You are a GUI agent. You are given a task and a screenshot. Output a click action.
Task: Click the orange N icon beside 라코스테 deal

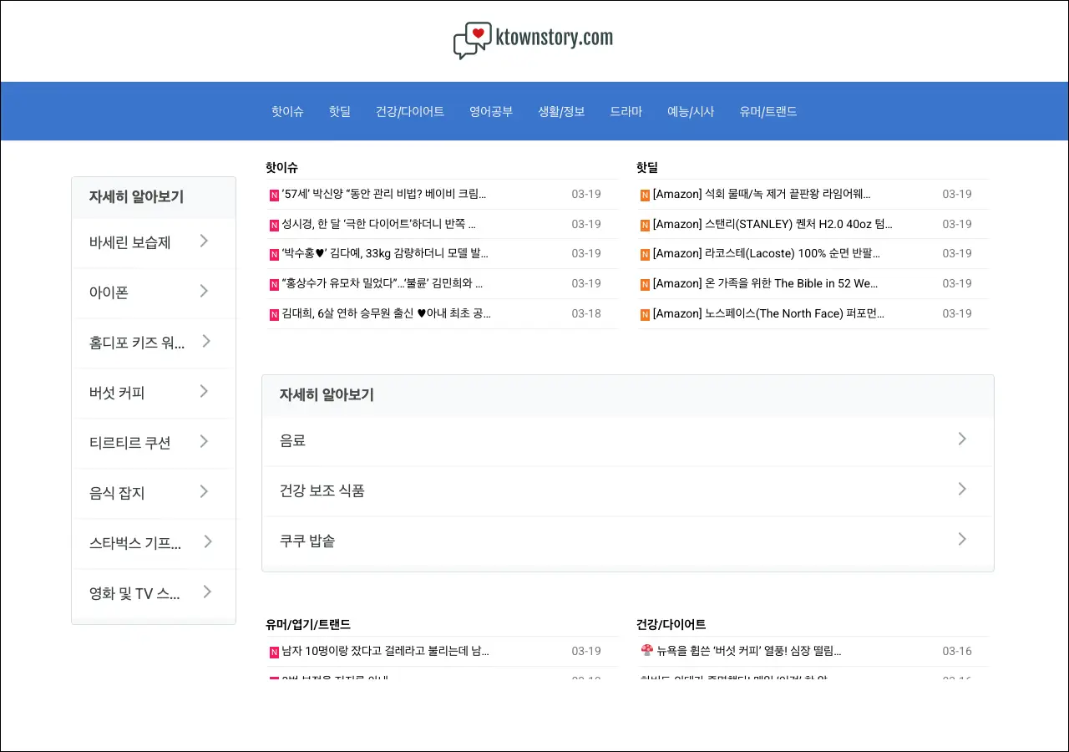point(645,254)
